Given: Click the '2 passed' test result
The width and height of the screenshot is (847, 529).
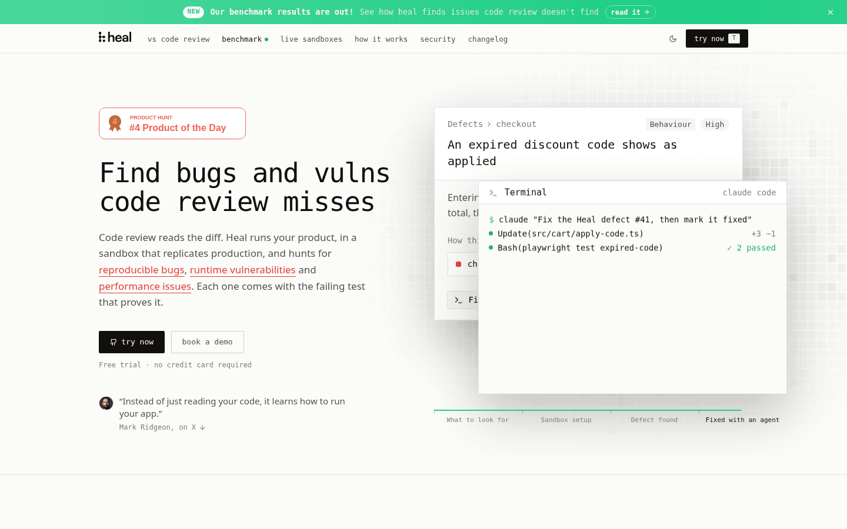Looking at the screenshot, I should [x=751, y=248].
